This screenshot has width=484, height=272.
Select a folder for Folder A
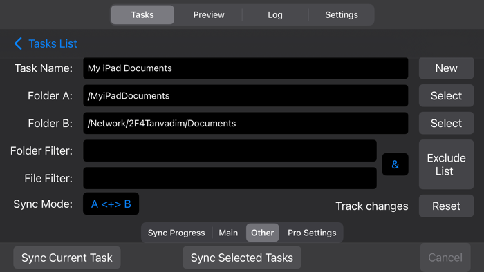(446, 95)
